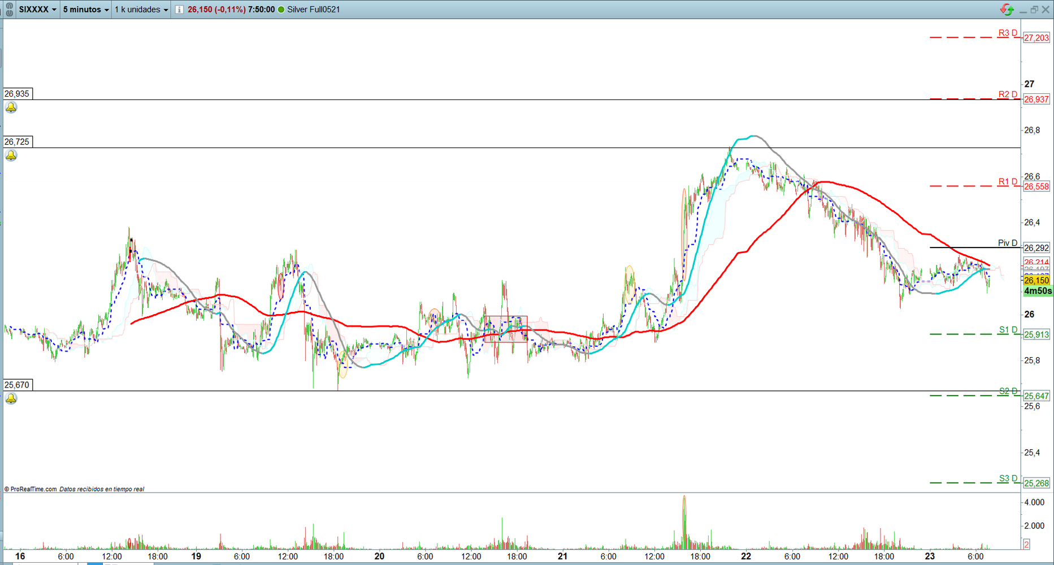Click the R3 D pivot label
This screenshot has height=565, width=1054.
point(1008,33)
